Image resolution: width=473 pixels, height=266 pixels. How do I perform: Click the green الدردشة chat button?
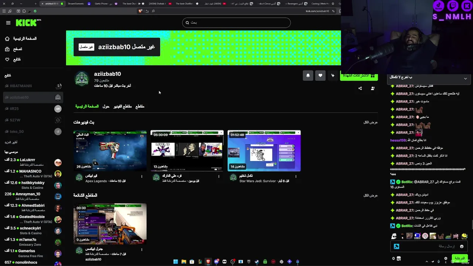point(460,258)
